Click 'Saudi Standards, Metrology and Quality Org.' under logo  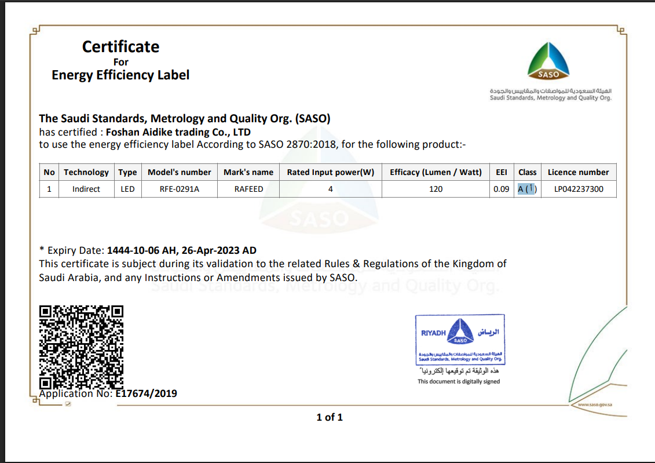(x=551, y=98)
